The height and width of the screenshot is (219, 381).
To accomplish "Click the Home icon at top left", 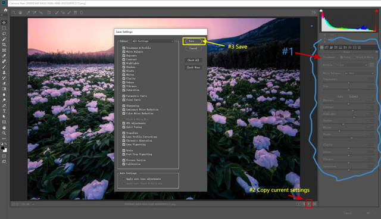I will coord(5,10).
